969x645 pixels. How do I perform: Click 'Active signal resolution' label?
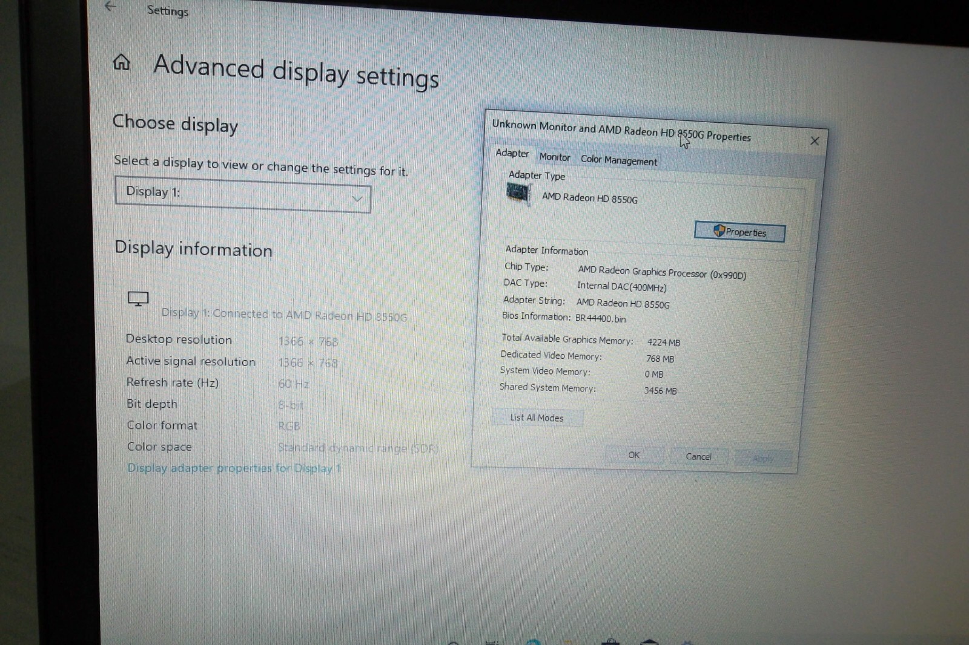pyautogui.click(x=191, y=361)
